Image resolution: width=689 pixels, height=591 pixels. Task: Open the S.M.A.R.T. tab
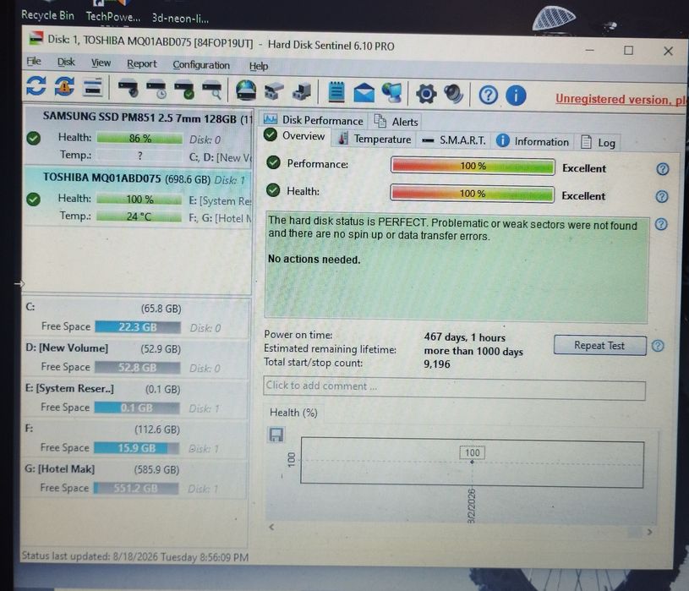click(x=454, y=140)
